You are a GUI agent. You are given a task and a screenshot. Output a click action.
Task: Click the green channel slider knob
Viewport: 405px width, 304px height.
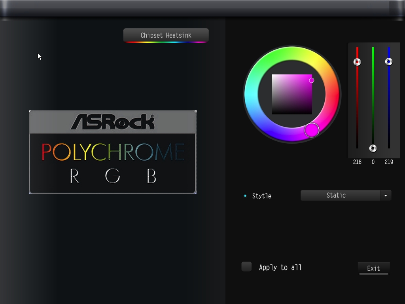(373, 148)
